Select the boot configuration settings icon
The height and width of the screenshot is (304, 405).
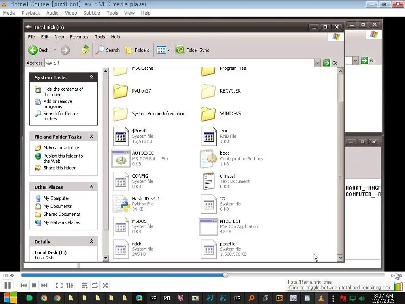pos(208,159)
